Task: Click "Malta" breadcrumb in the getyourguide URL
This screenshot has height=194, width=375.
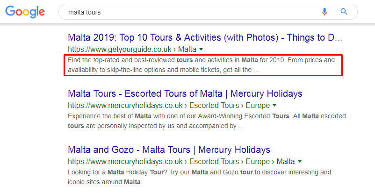Action: coord(187,49)
